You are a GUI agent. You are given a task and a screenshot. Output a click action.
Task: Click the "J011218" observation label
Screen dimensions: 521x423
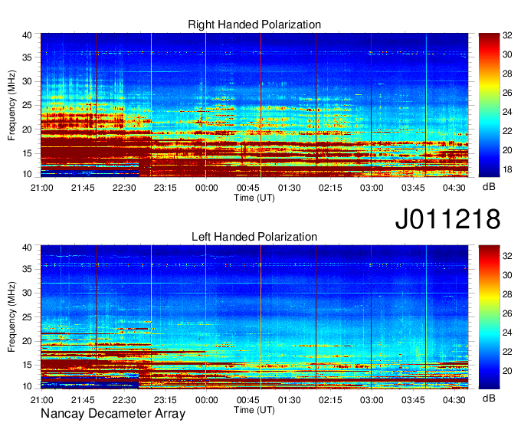447,219
